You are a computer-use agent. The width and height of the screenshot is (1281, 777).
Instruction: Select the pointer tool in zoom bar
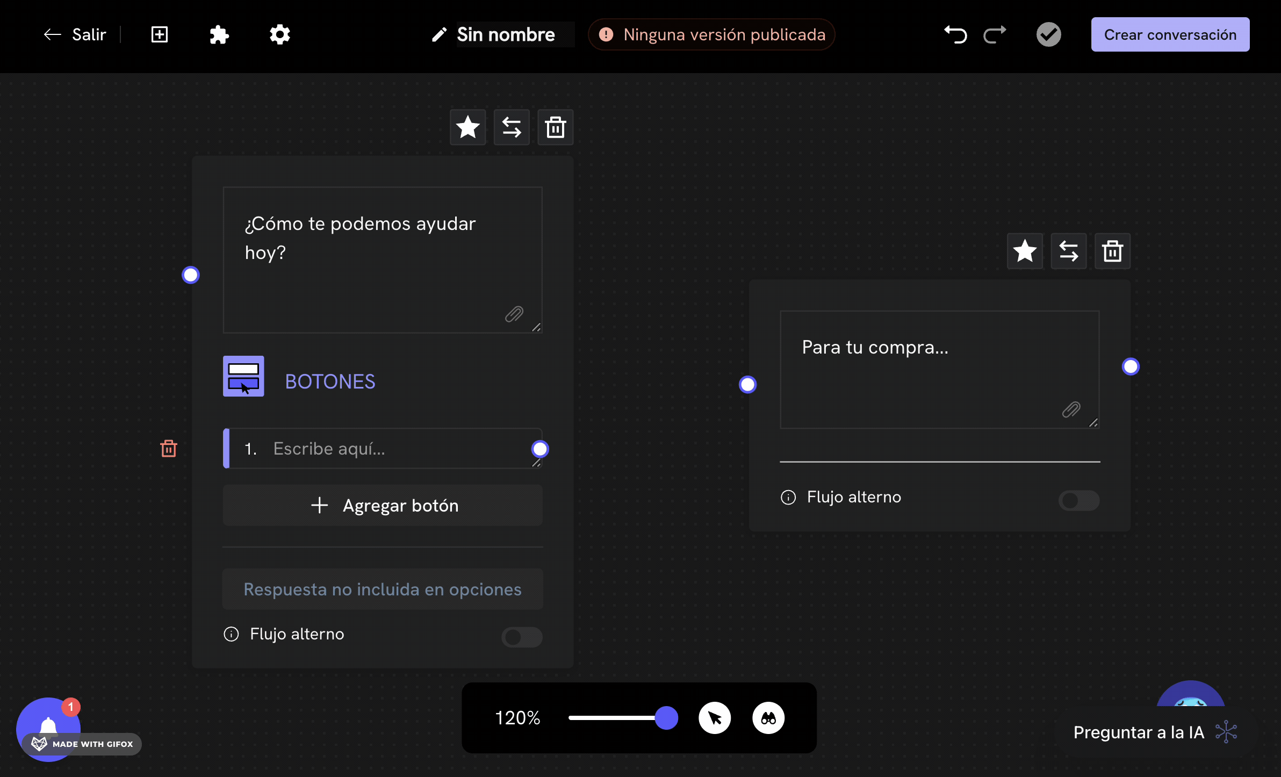click(715, 717)
